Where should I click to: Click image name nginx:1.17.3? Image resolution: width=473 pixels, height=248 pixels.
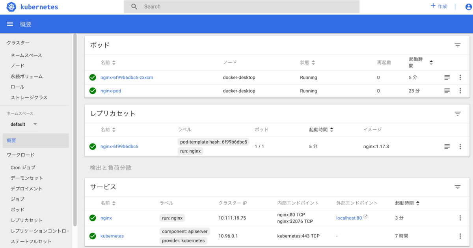coord(376,147)
